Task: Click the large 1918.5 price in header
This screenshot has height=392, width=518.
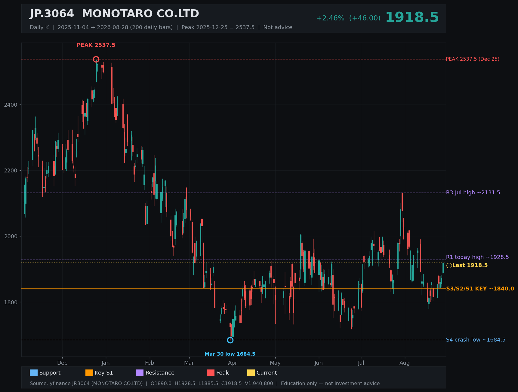Action: [x=412, y=17]
